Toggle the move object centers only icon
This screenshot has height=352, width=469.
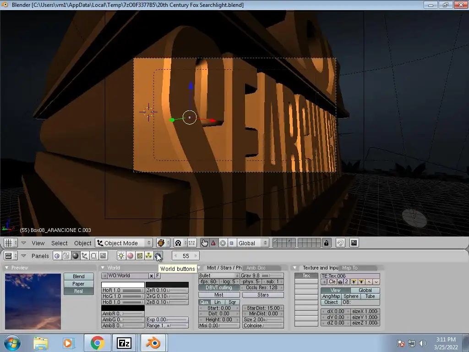coord(192,243)
